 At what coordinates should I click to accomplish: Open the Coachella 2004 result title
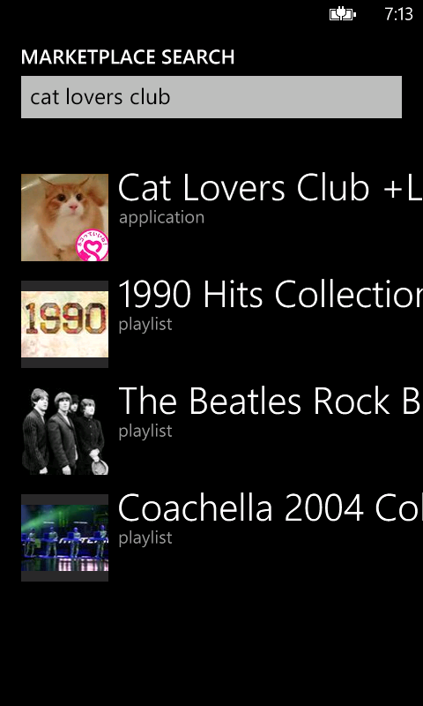click(271, 508)
